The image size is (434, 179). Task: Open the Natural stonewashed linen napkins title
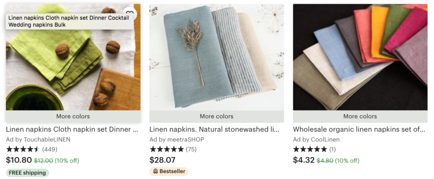[214, 130]
